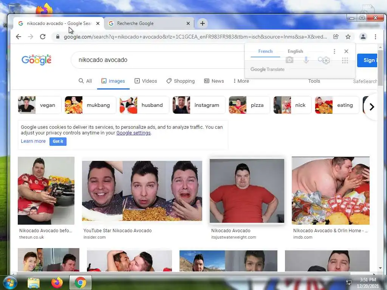
Task: Click the Google logo
Action: (x=37, y=60)
